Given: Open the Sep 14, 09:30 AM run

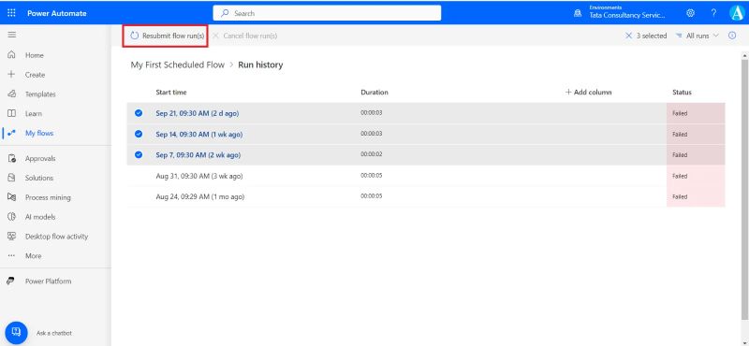Looking at the screenshot, I should pyautogui.click(x=199, y=135).
